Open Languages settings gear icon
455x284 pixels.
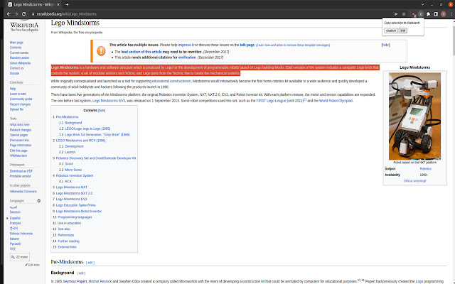(39, 200)
